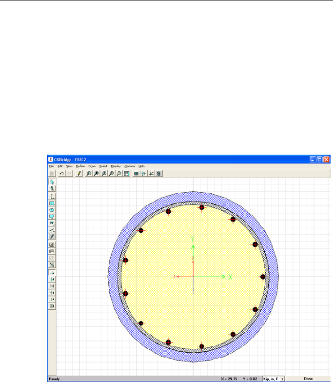Image resolution: width=333 pixels, height=382 pixels.
Task: Click the 'X = 29.75' coordinate readout
Action: point(229,379)
